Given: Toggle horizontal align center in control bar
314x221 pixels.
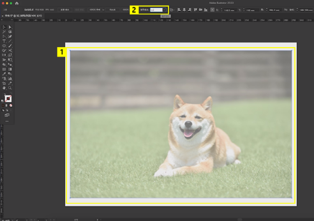Looking at the screenshot, I should [x=184, y=9].
